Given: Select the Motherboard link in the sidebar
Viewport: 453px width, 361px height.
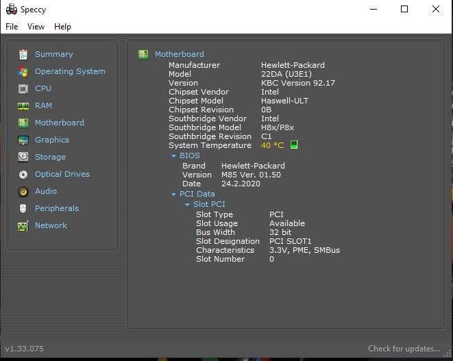Looking at the screenshot, I should (60, 123).
